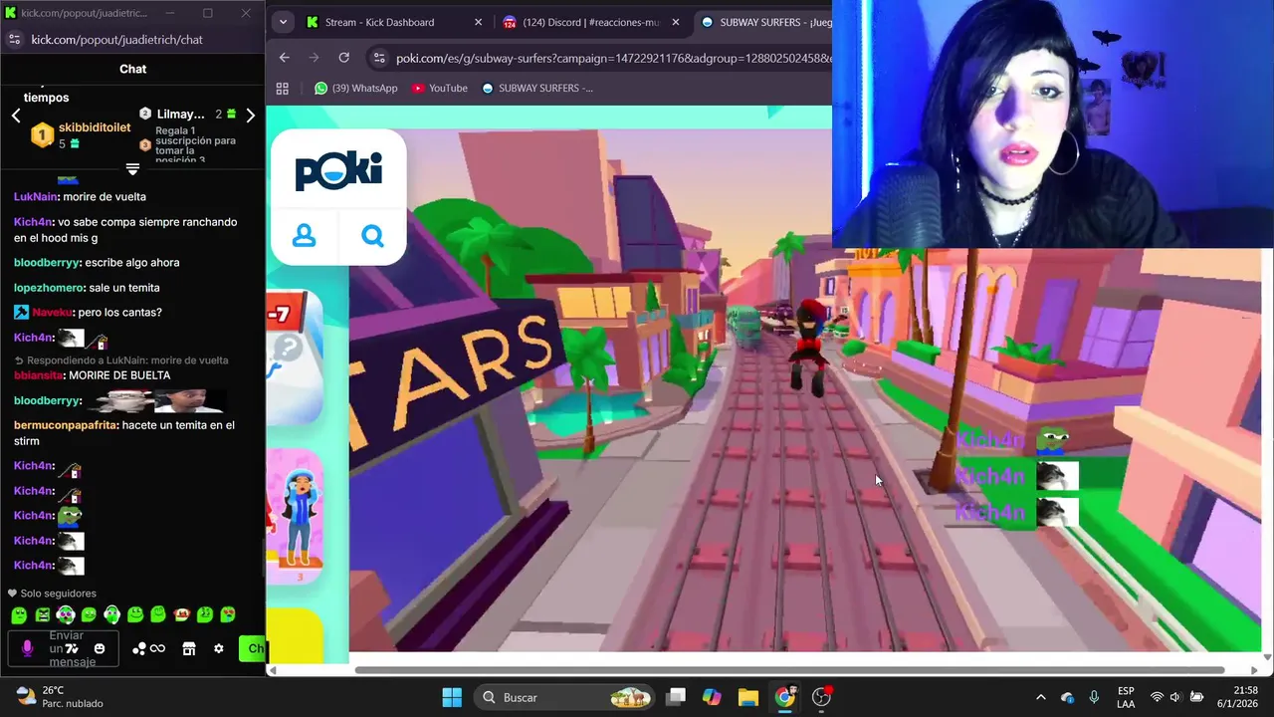
Task: Open Chrome from the taskbar
Action: (x=785, y=697)
